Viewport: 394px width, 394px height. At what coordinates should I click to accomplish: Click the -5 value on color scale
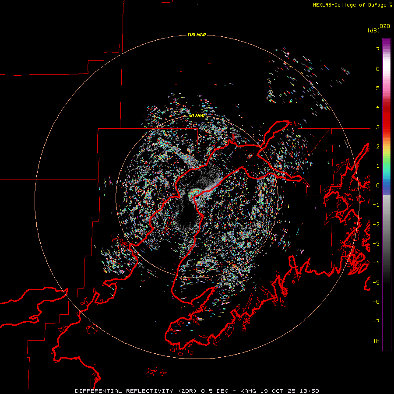[376, 283]
